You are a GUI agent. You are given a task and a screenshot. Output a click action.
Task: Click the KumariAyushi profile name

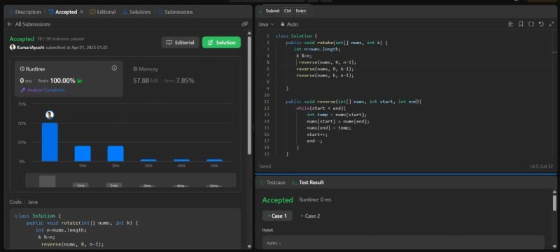(31, 47)
